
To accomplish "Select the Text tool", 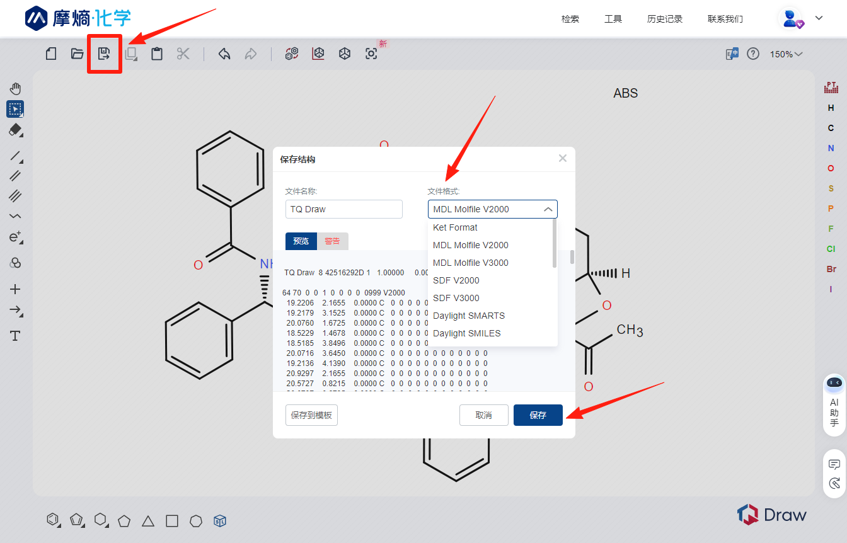I will tap(15, 336).
